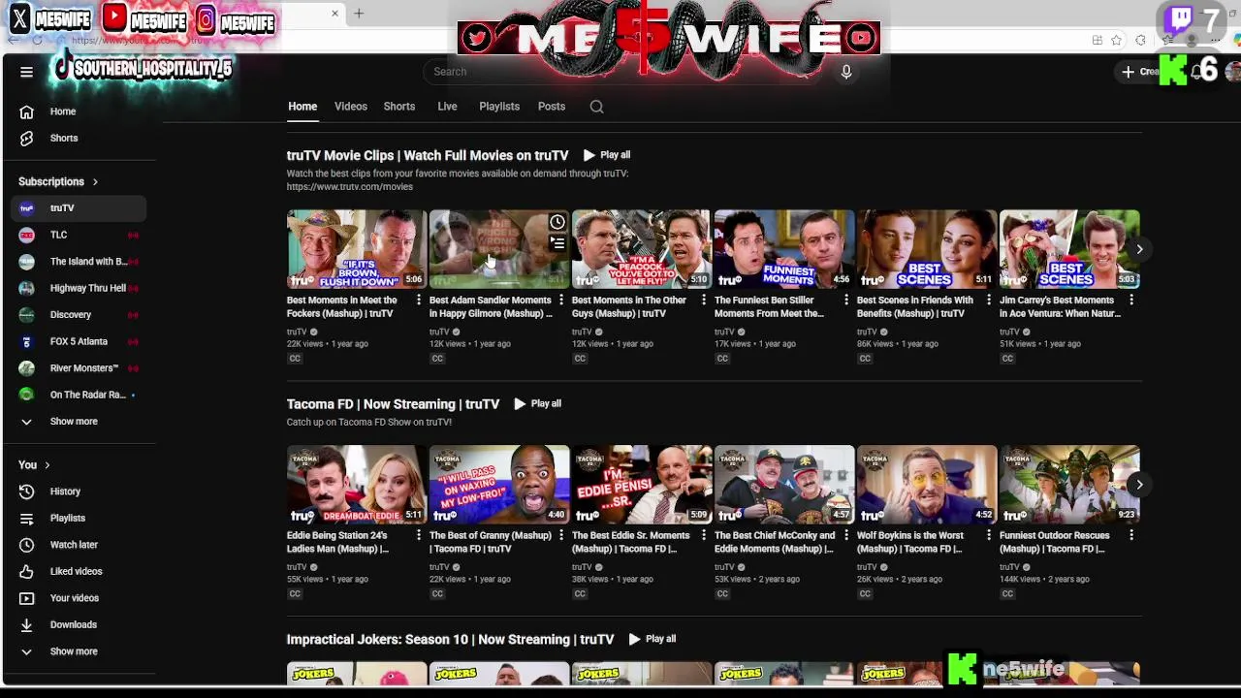Open the options menu for Meet the Fockers video
1241x698 pixels.
419,301
